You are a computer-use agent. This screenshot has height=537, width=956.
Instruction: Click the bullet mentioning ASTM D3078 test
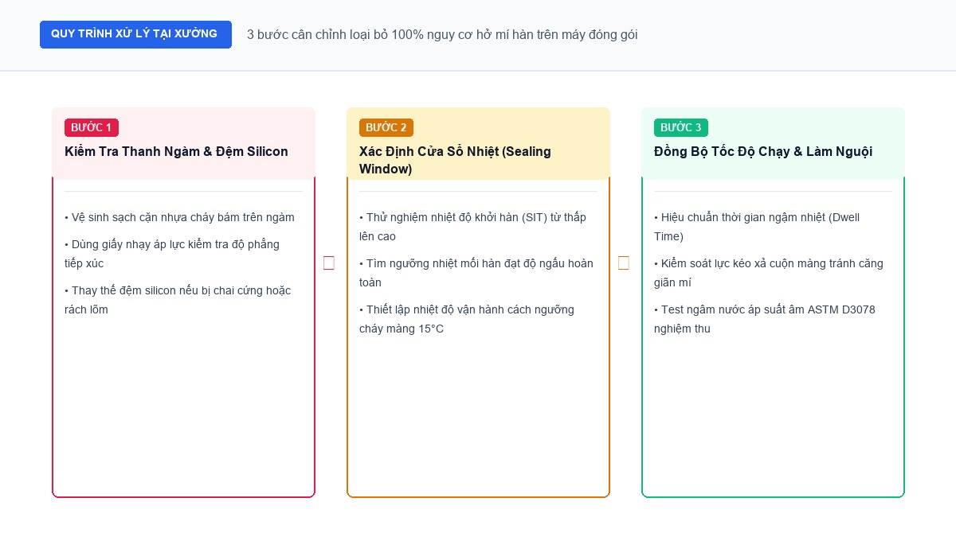(765, 319)
